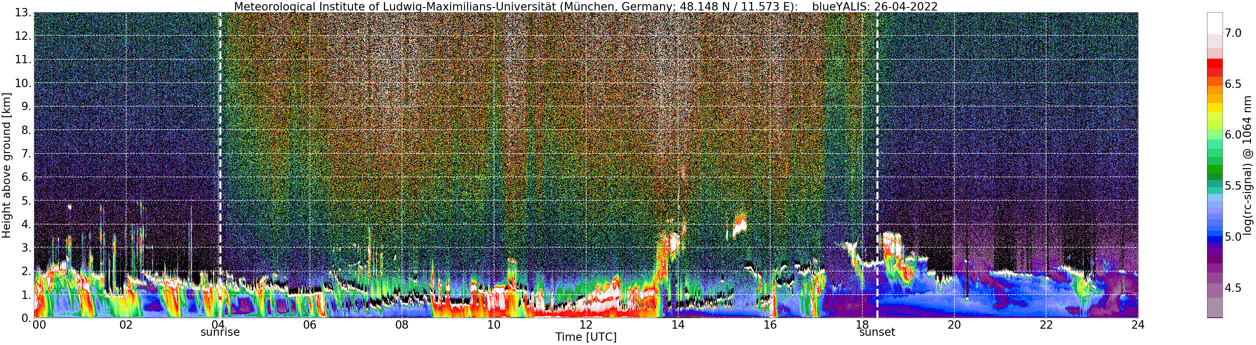The image size is (1256, 345).
Task: Click the 24 tick on the time axis
Action: click(1138, 324)
